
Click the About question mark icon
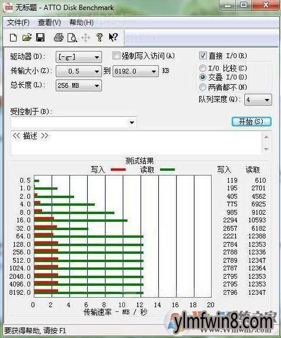(100, 37)
